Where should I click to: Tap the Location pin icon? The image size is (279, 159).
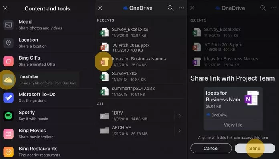[8, 43]
